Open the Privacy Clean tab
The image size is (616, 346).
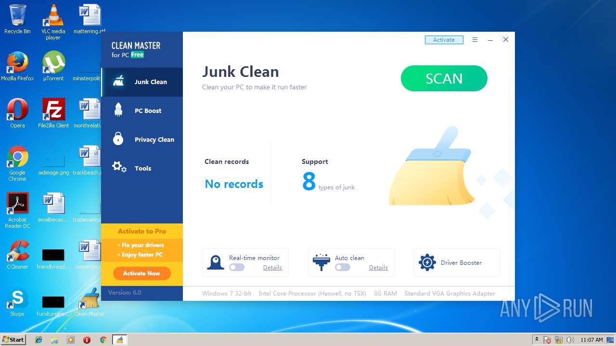click(142, 139)
